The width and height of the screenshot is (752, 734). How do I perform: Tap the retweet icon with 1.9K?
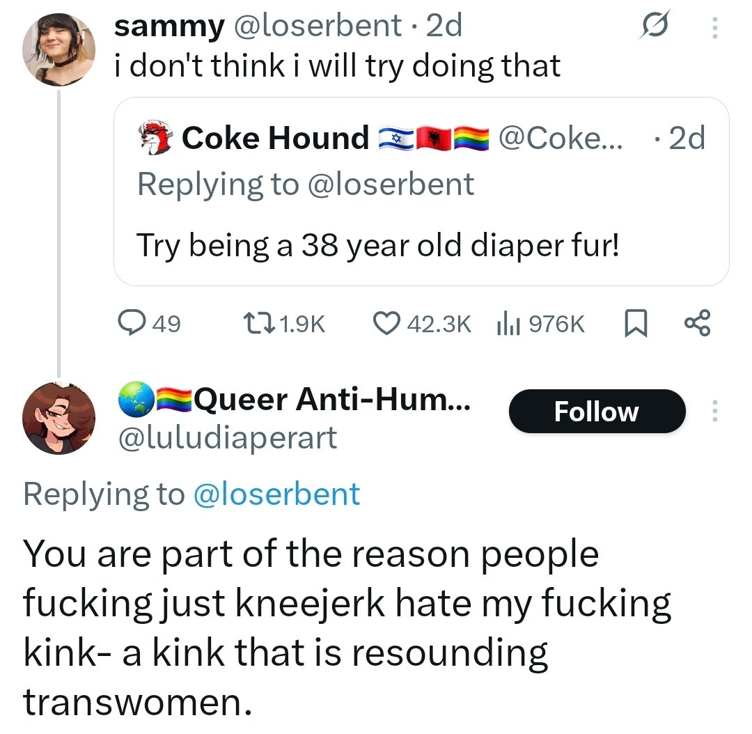284,323
